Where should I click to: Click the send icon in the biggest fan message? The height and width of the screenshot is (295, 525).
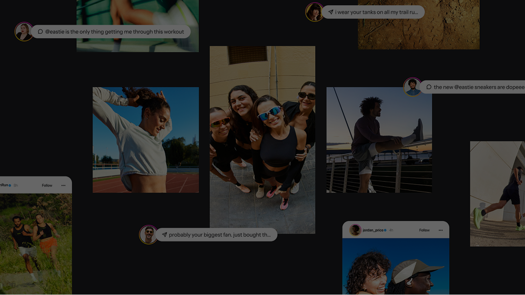click(165, 235)
